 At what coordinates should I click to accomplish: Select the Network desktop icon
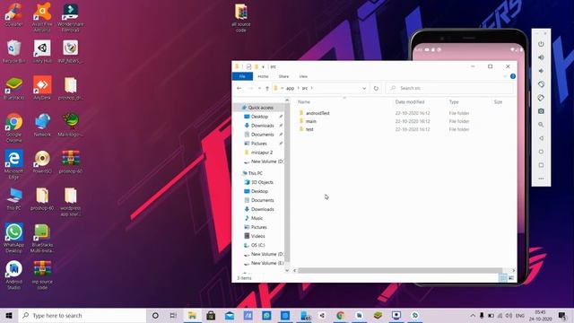pos(42,125)
